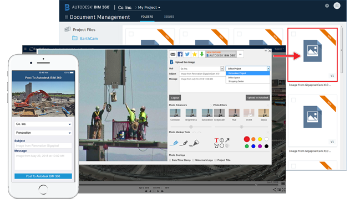Click the skip-to-last button in EarthCam player
Viewport: 355px width, 199px height.
pyautogui.click(x=163, y=191)
